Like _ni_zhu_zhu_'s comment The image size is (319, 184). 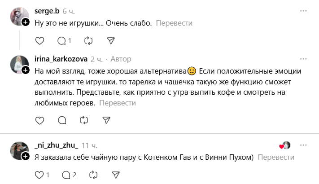39,174
